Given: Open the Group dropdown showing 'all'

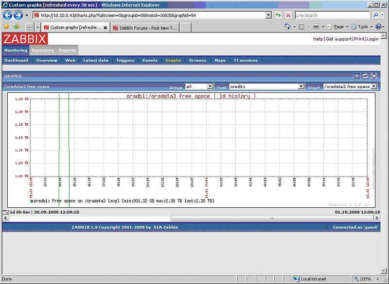Looking at the screenshot, I should [199, 86].
